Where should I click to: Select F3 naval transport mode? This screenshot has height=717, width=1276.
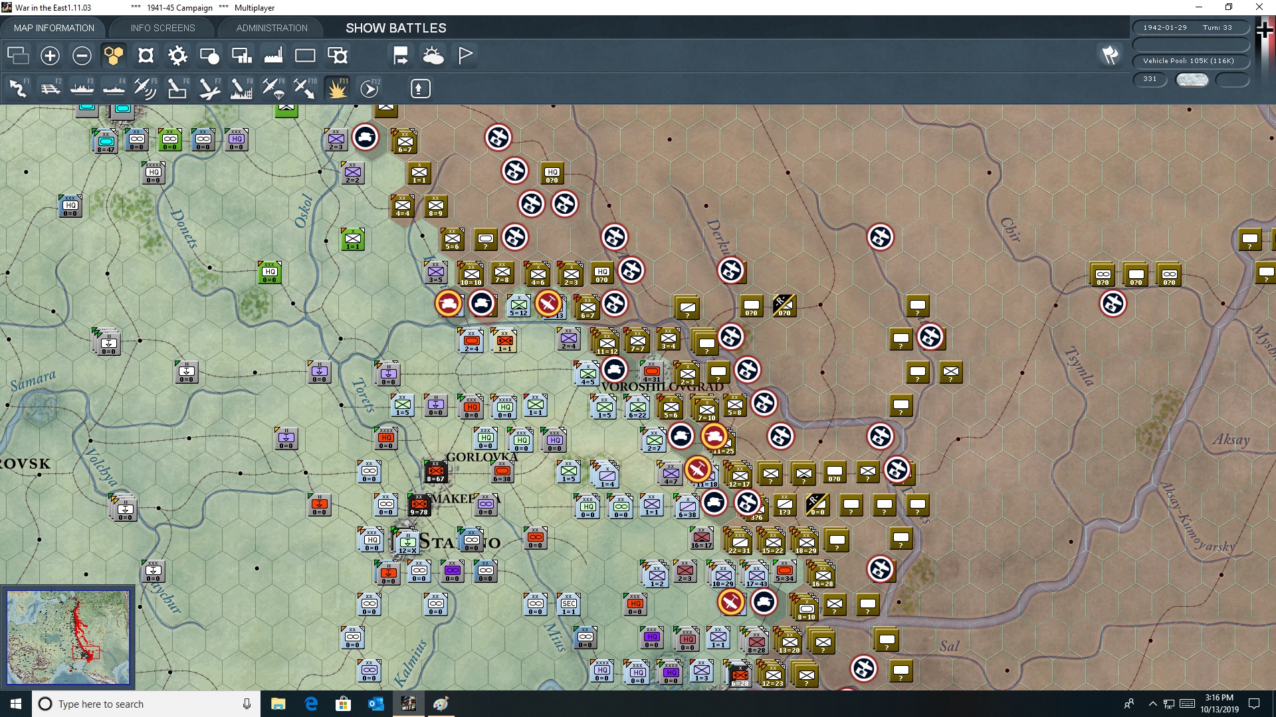tap(82, 88)
